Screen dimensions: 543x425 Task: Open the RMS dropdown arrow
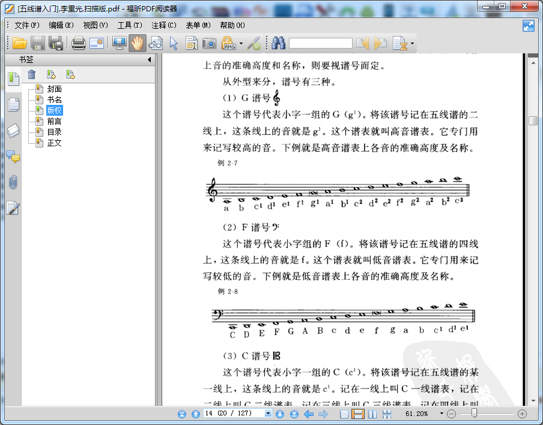pos(241,44)
